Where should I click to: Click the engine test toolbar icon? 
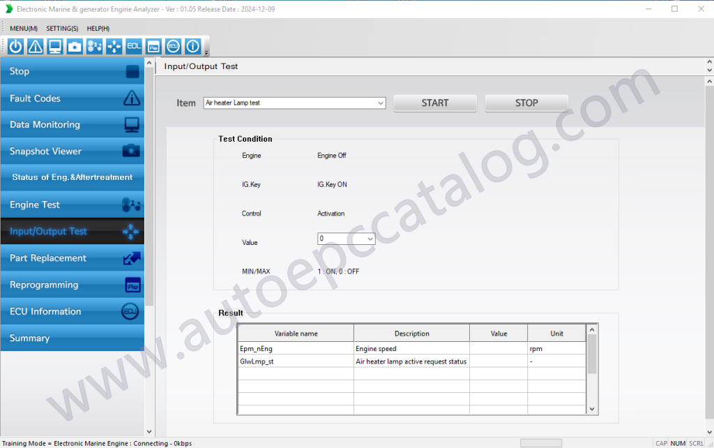point(94,47)
